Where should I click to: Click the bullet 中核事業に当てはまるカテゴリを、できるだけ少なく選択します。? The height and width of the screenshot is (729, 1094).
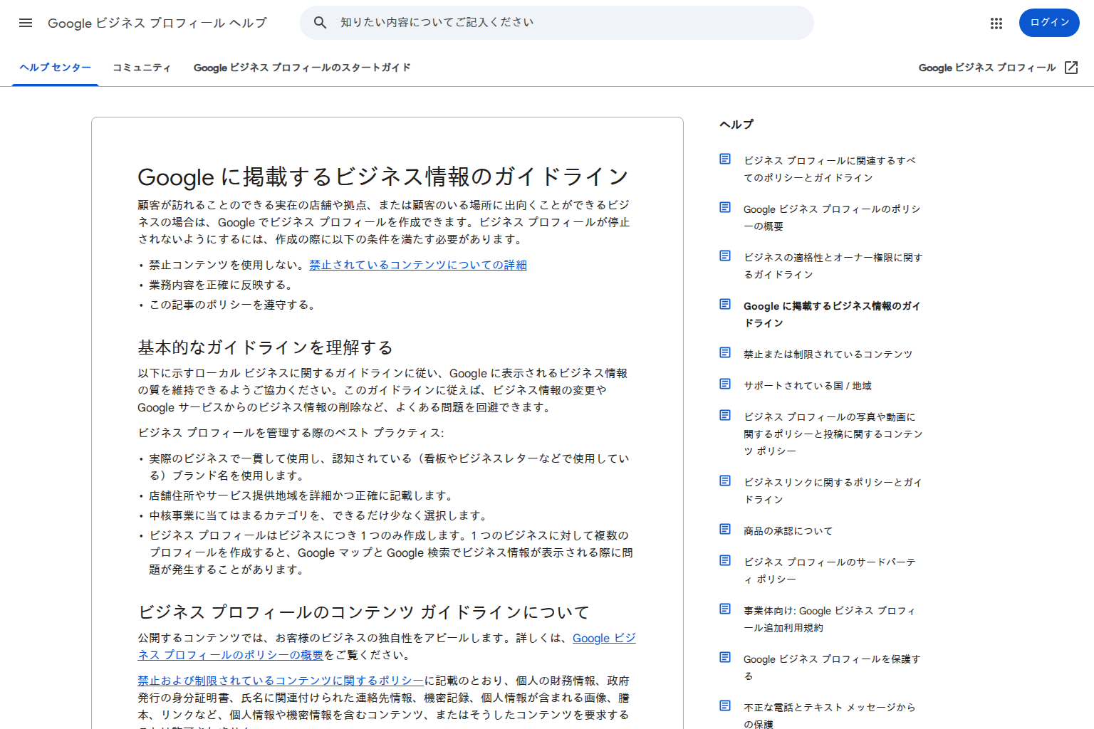click(318, 515)
